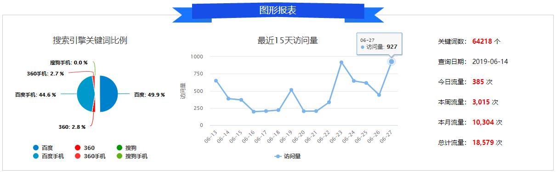This screenshot has height=172, width=556.
Task: Toggle the 百度 legend item
Action: click(x=43, y=148)
